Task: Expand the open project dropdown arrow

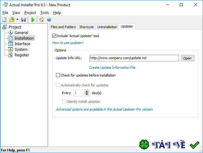Action: click(17, 20)
